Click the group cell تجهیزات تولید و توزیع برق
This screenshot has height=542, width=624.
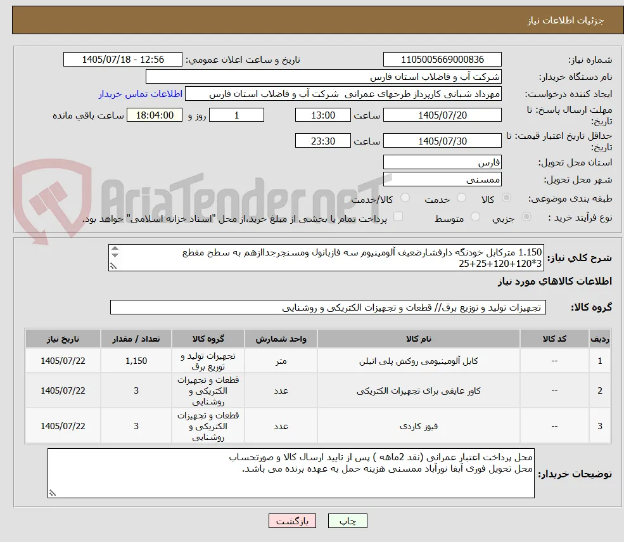[208, 361]
